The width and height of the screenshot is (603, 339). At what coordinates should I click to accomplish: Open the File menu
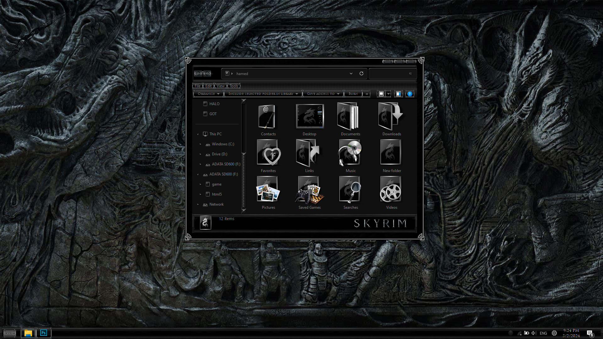click(x=198, y=86)
